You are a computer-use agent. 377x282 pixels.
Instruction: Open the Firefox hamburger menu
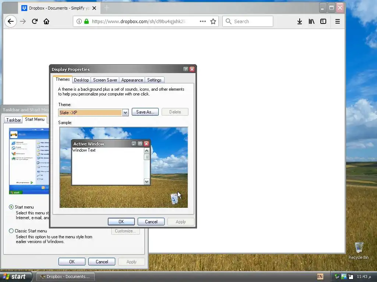[338, 21]
